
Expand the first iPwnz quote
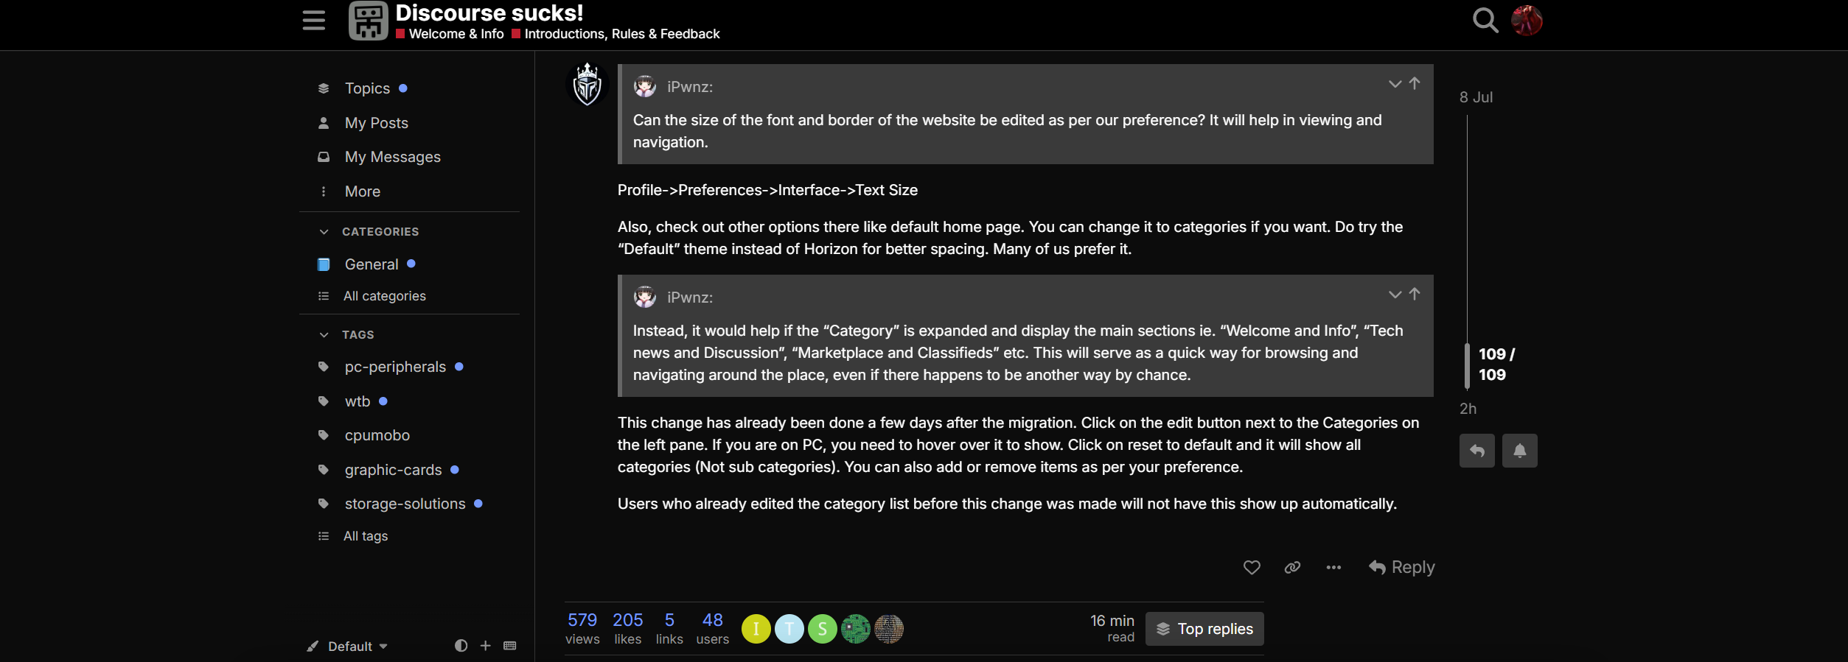click(1395, 84)
